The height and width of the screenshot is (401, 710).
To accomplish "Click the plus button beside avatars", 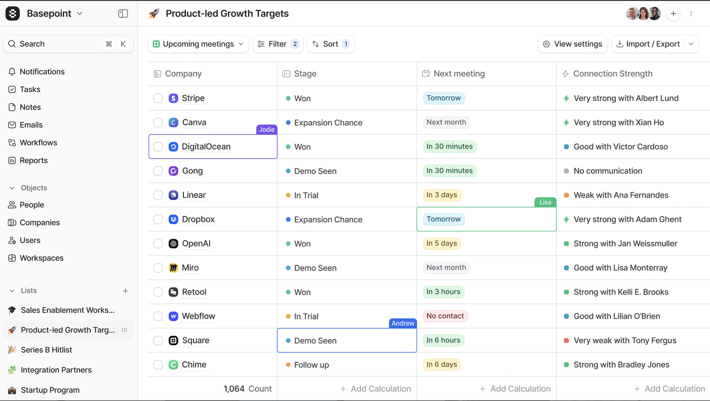I will pos(673,13).
